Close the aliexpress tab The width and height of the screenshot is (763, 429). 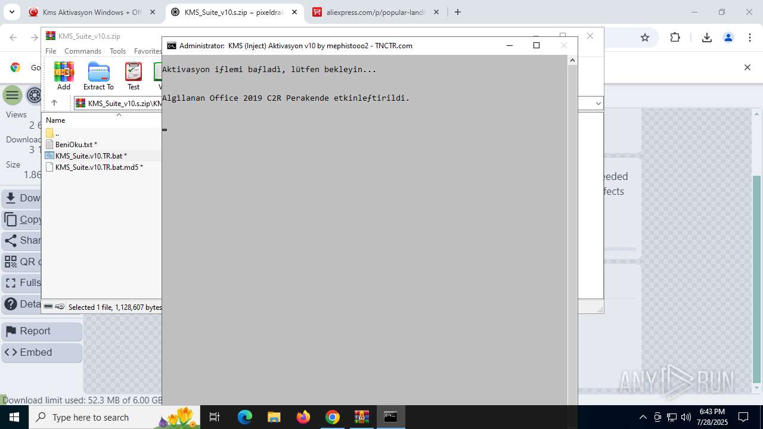436,12
